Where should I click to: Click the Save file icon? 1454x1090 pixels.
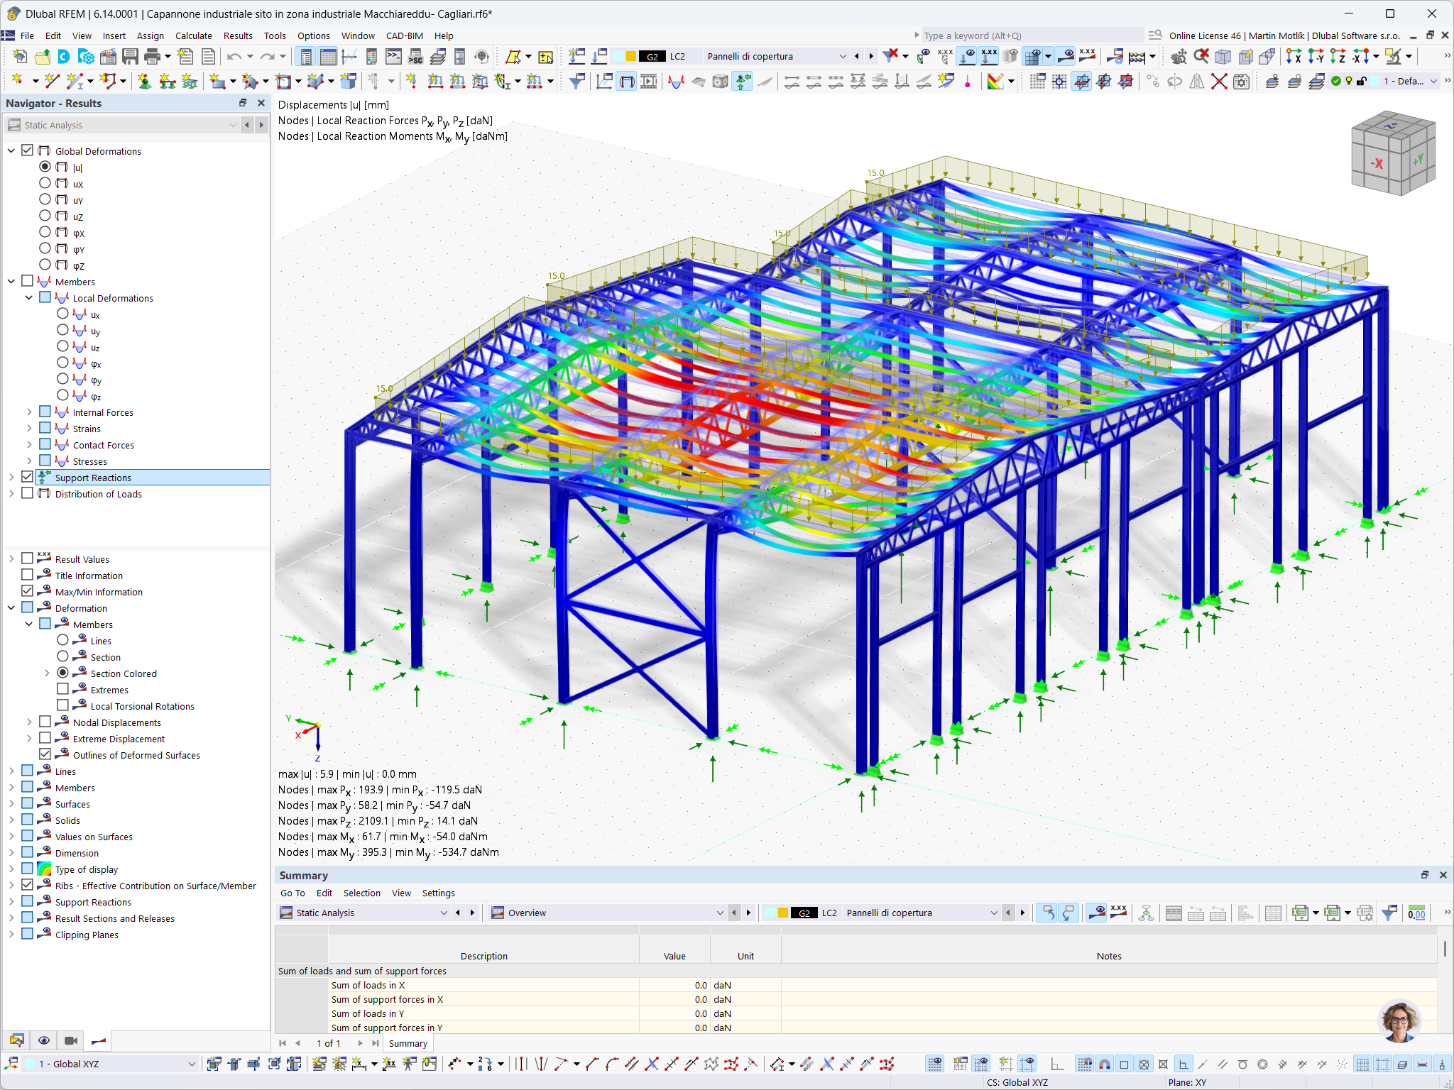[130, 57]
